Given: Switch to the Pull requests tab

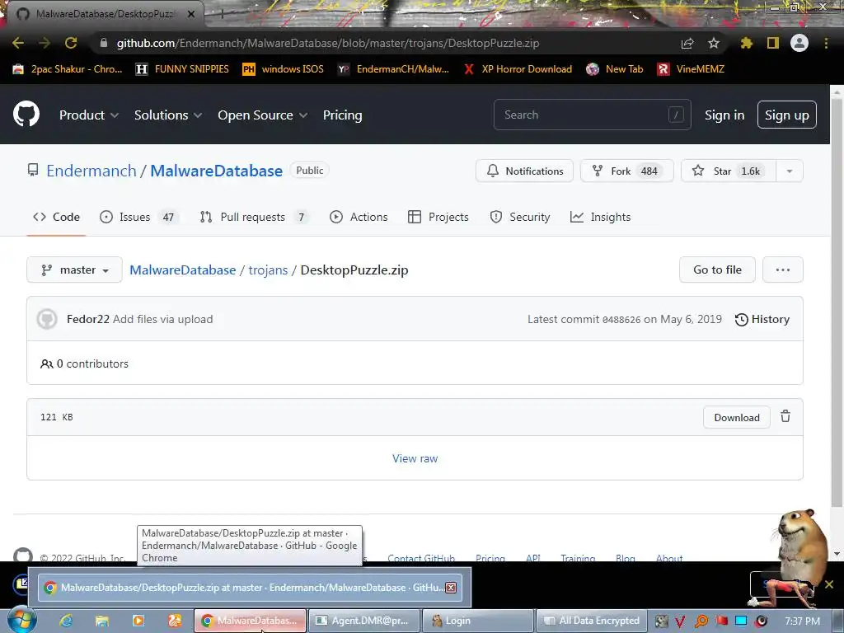Looking at the screenshot, I should [254, 217].
